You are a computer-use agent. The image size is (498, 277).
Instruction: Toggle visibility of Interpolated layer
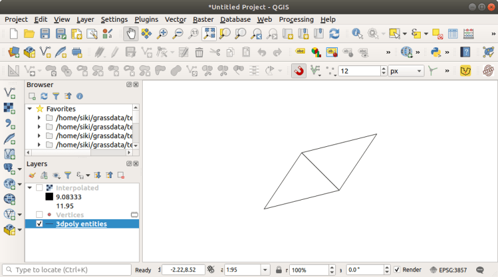click(x=39, y=188)
